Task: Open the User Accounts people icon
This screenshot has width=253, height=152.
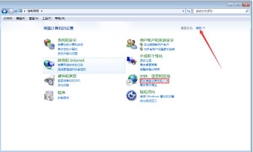Action: (x=132, y=44)
